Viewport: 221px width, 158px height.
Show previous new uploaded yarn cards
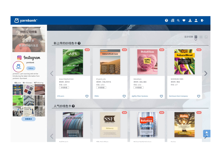click(52, 73)
